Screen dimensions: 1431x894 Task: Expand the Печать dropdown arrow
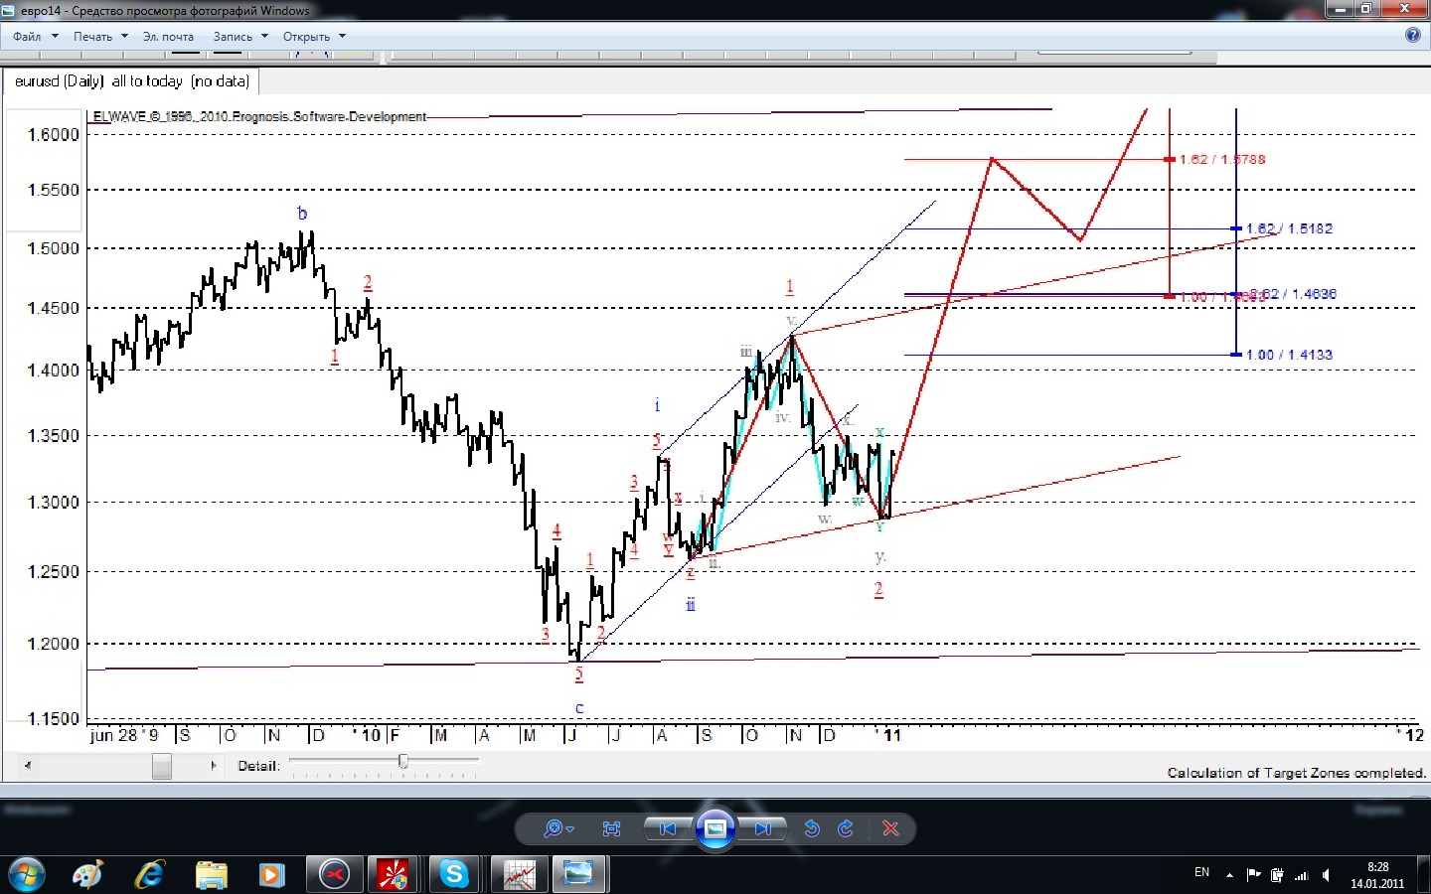pos(124,37)
